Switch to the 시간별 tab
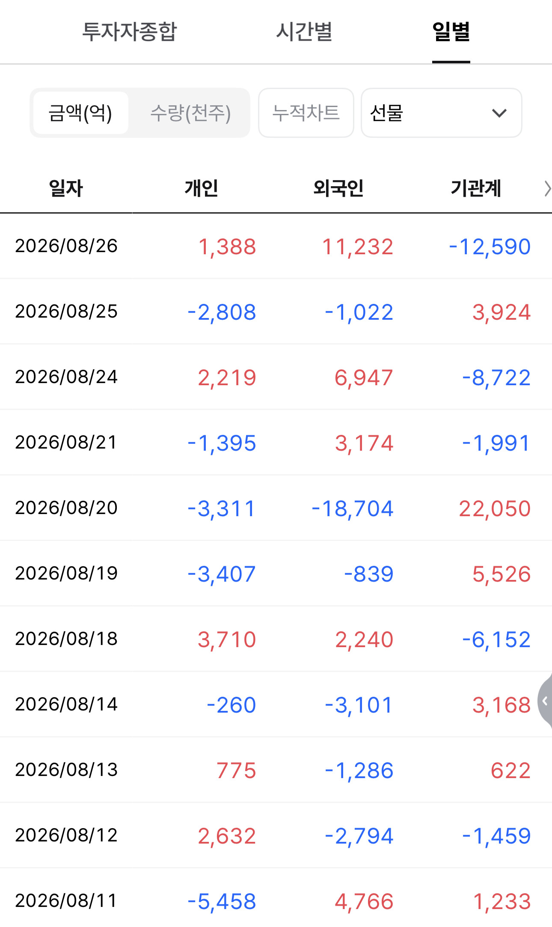 pyautogui.click(x=304, y=32)
